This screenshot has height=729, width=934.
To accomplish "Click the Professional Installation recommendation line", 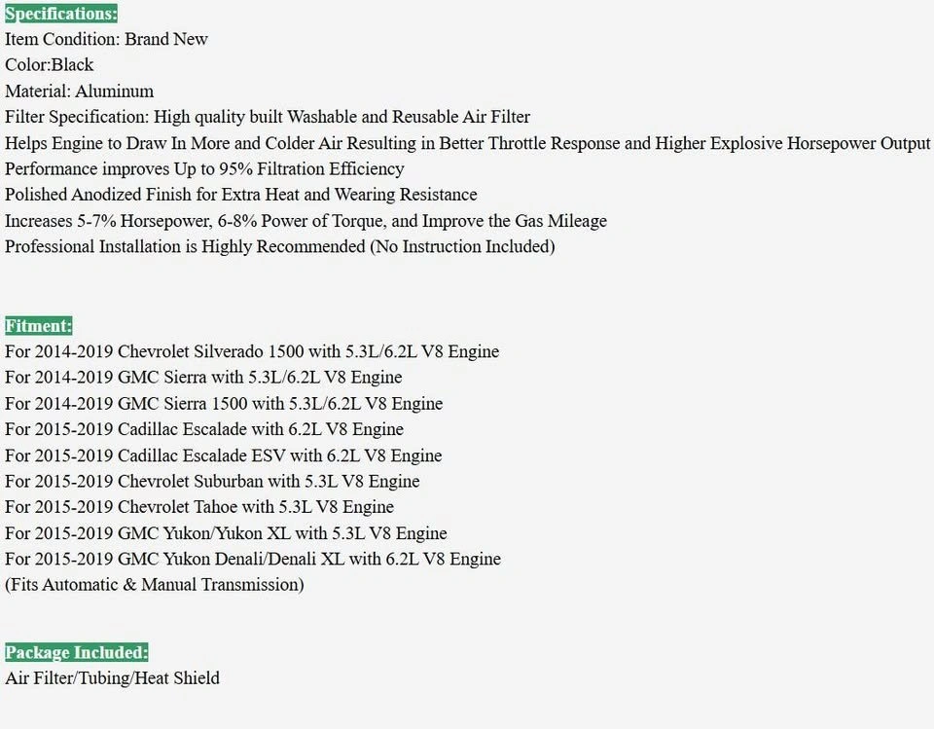I will pos(280,247).
